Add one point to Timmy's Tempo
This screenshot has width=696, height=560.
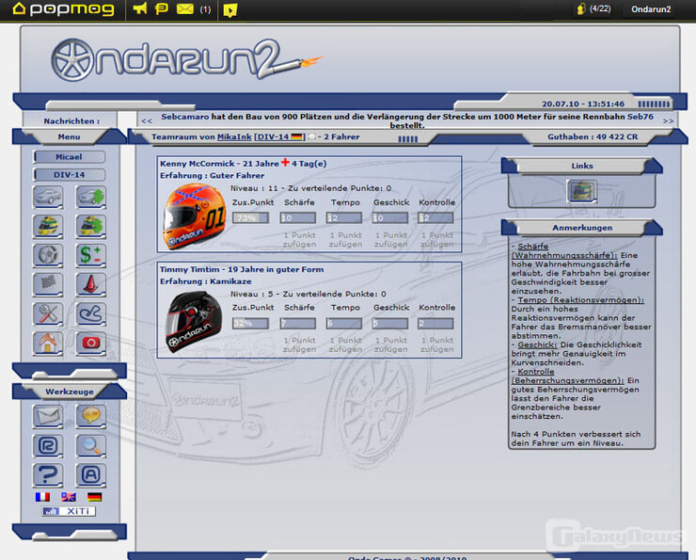pos(345,344)
